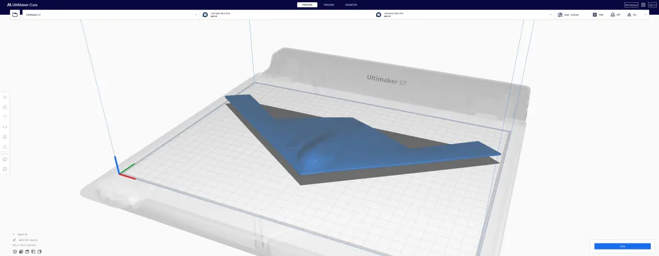
Task: Click the adhesion On icon
Action: pyautogui.click(x=629, y=15)
